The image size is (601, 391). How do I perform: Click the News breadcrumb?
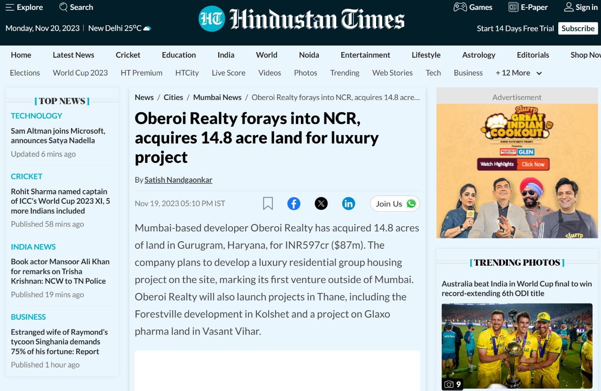144,97
